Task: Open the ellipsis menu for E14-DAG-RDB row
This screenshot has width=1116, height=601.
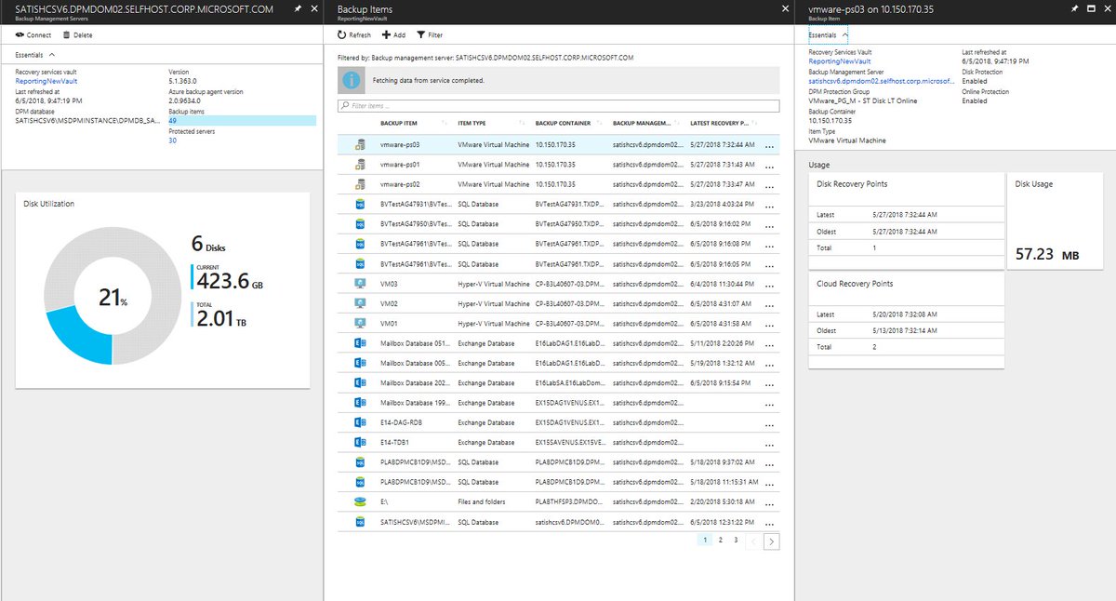Action: (769, 423)
